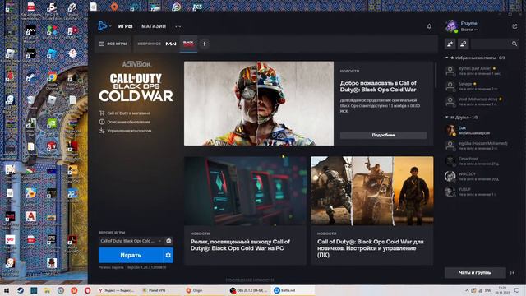This screenshot has width=526, height=296.
Task: Open Opera browser from the taskbar
Action: pos(88,290)
